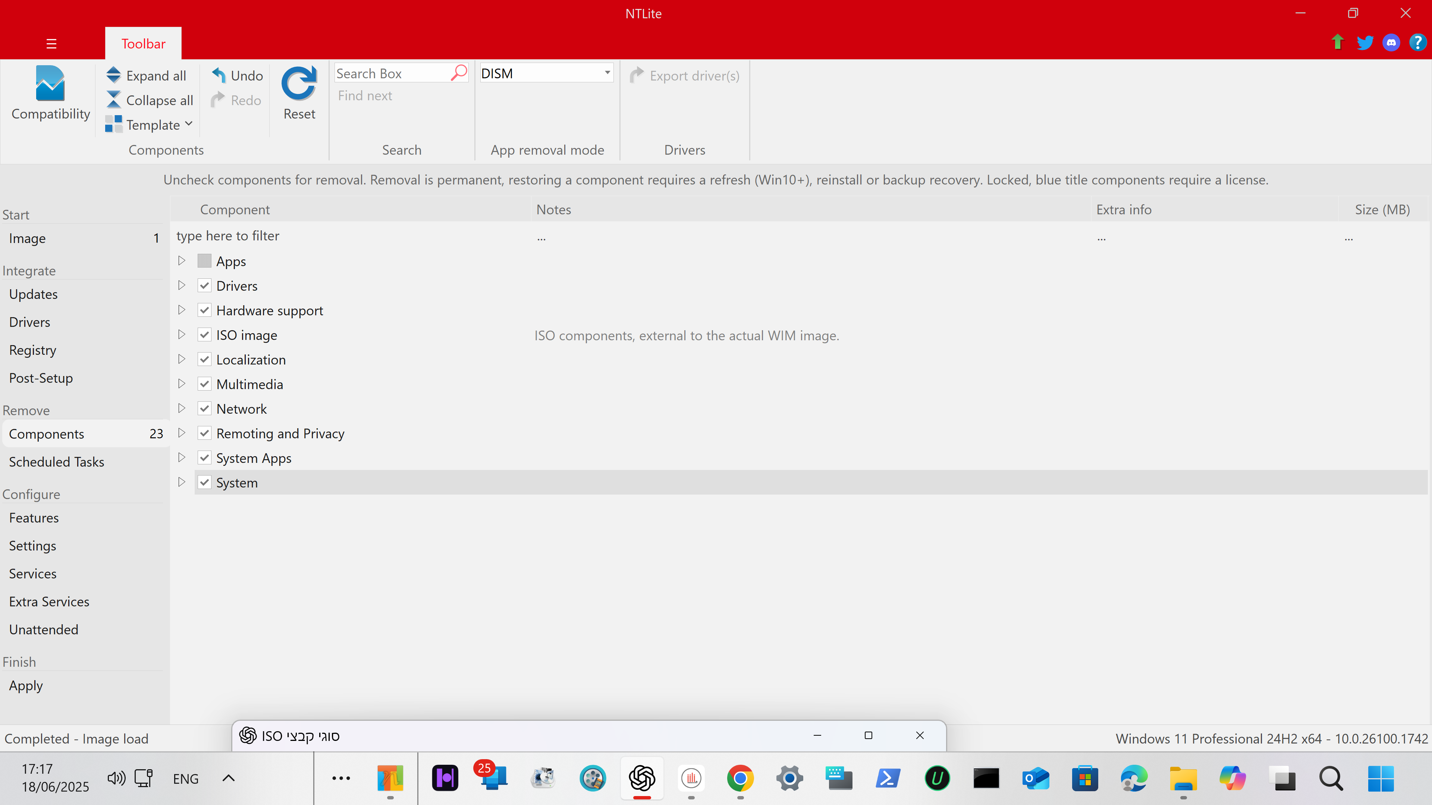This screenshot has width=1432, height=805.
Task: Open File Explorer from the taskbar
Action: pos(1184,778)
